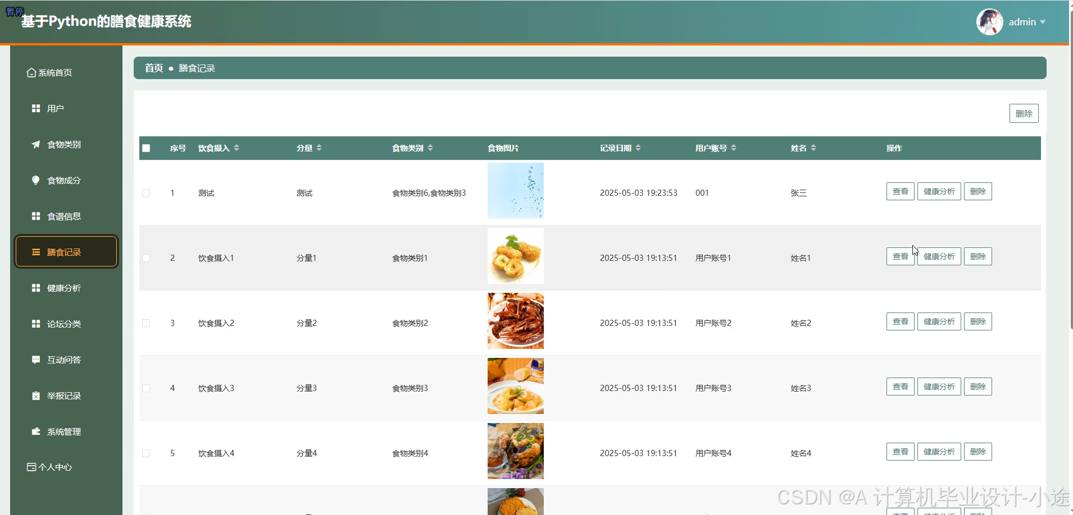Click the date cell 2025-05-03 19:23:53
This screenshot has width=1073, height=515.
tap(638, 193)
